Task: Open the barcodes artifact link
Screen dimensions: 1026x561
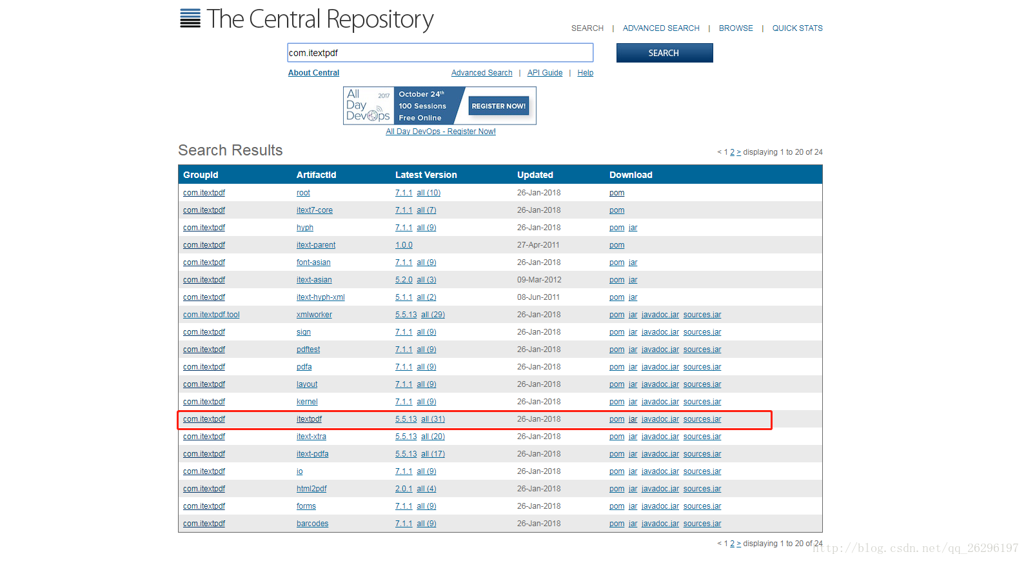Action: click(x=313, y=524)
